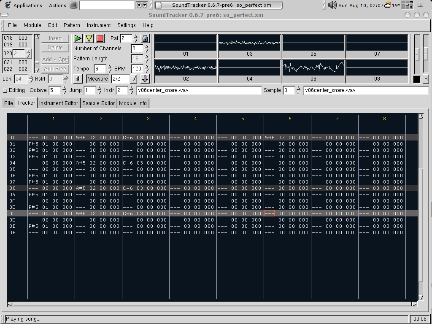Increase Instr number with its up arrow
This screenshot has height=324, width=432.
pyautogui.click(x=131, y=88)
